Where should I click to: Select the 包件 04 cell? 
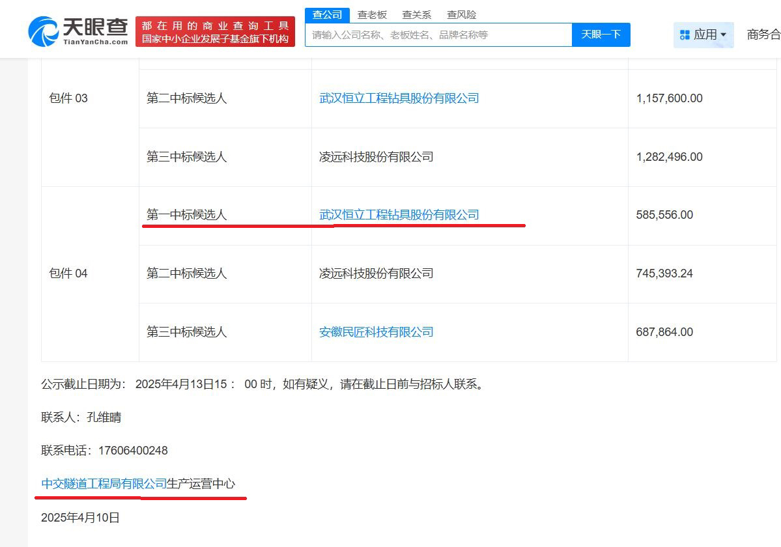68,273
